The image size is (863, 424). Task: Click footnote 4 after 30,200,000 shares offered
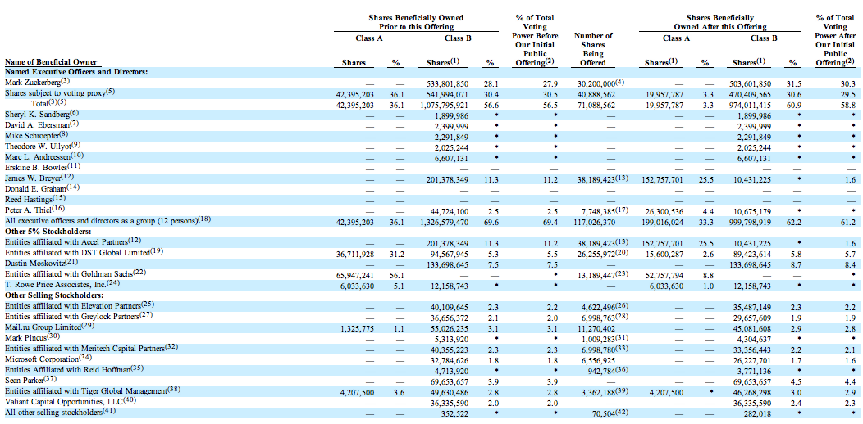point(621,81)
